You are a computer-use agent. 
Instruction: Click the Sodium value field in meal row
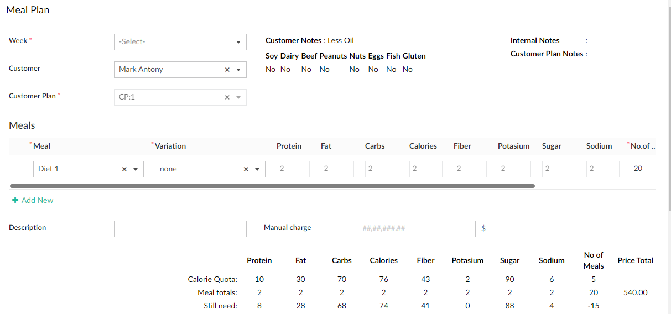tap(602, 169)
